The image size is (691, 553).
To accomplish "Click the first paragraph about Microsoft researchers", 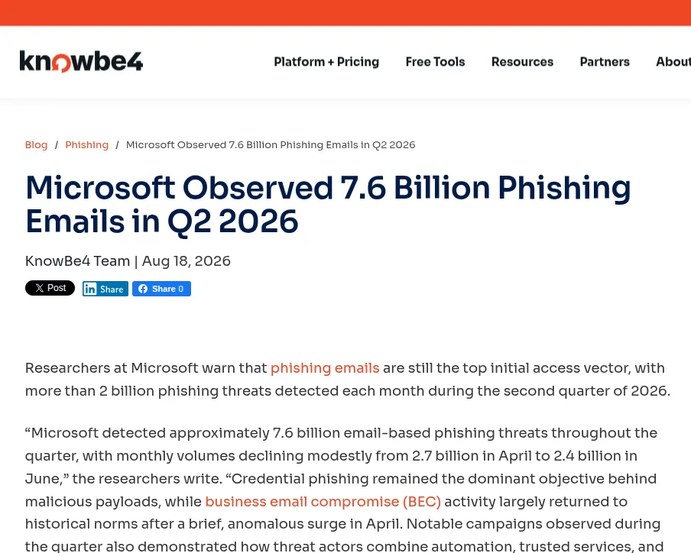I will tap(347, 379).
